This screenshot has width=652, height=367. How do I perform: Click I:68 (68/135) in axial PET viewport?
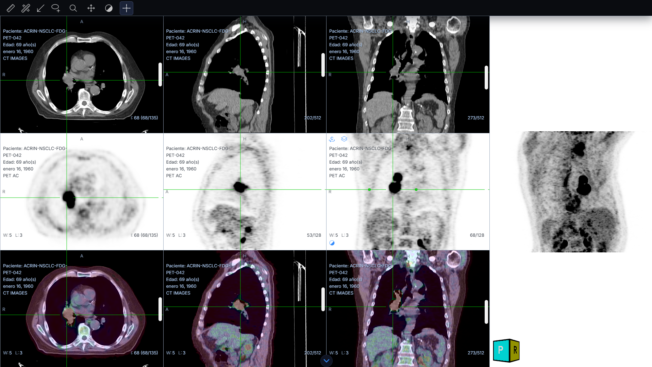click(144, 235)
